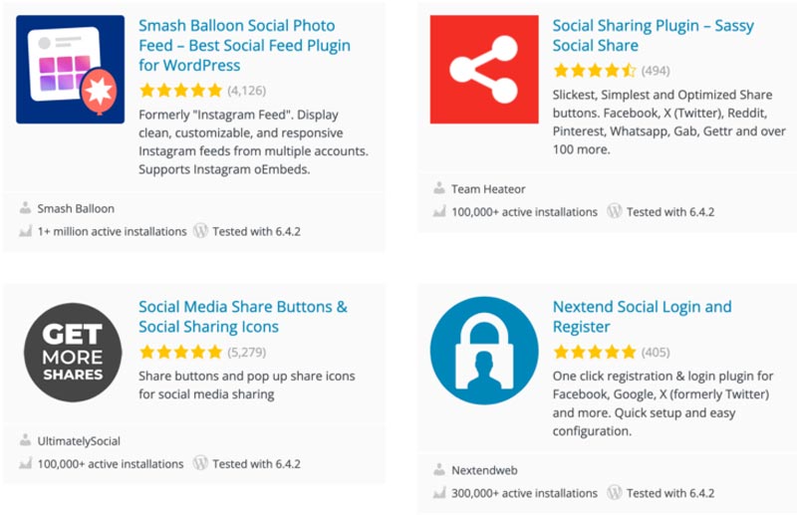797x515 pixels.
Task: Click the (405) ratings count
Action: point(656,352)
